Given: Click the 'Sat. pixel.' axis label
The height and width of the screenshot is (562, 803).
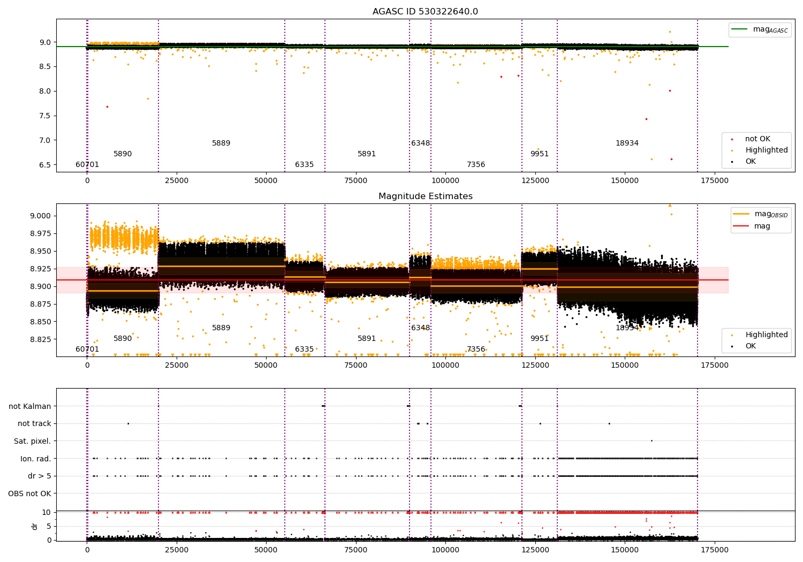Looking at the screenshot, I should point(33,441).
